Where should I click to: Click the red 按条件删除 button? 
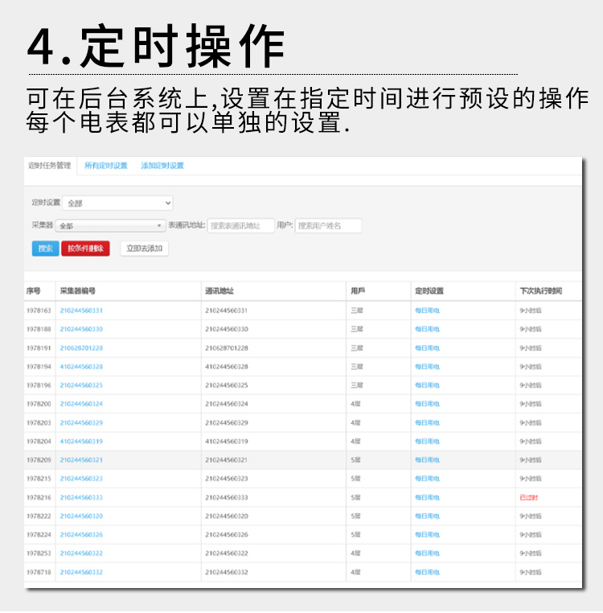pyautogui.click(x=85, y=249)
